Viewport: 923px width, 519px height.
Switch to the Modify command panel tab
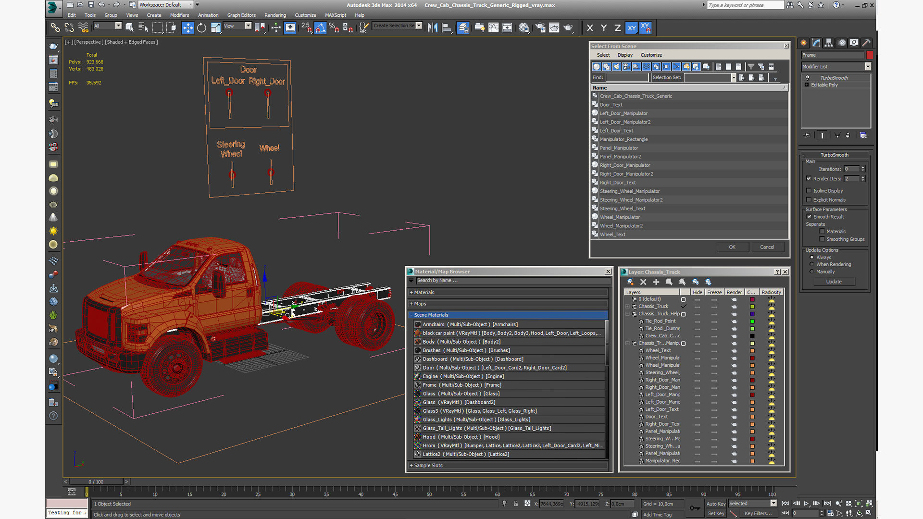click(816, 43)
